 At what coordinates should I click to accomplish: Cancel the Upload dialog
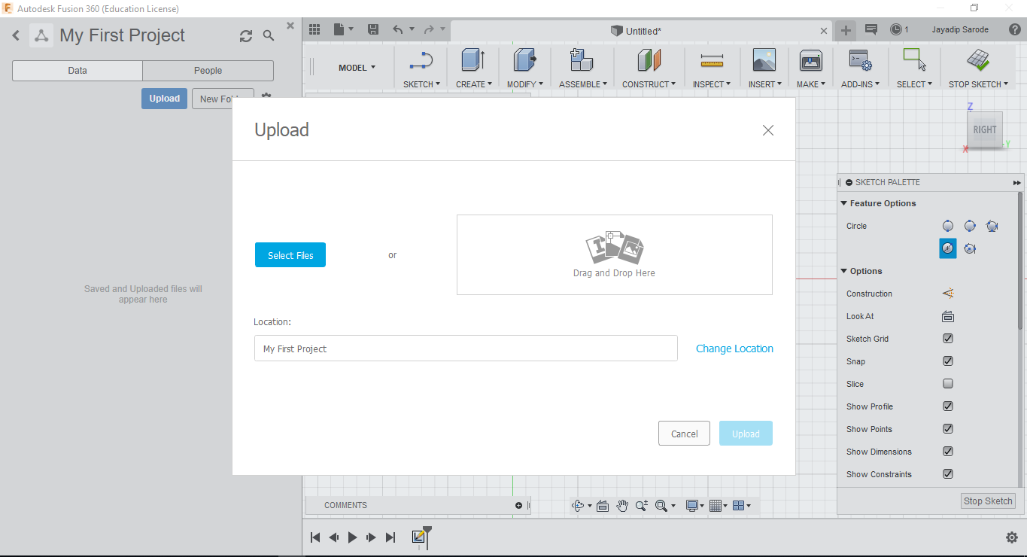pos(684,434)
